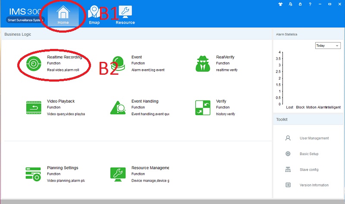Open help with question mark icon
Screen dimensions: 345x204
(310, 4)
